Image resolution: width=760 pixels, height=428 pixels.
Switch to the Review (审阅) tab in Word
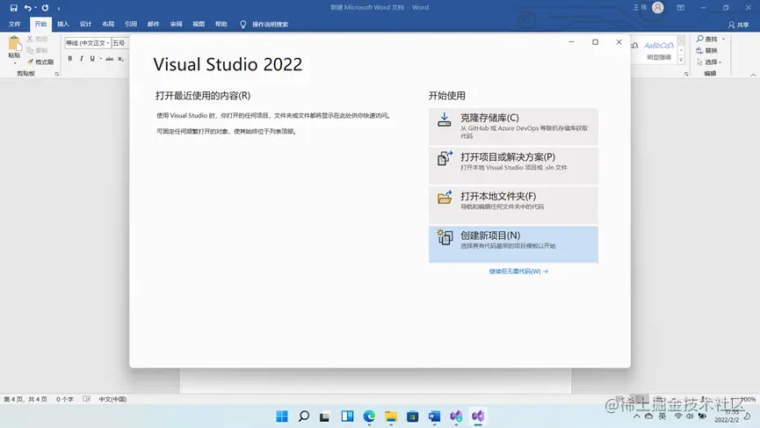[x=176, y=25]
